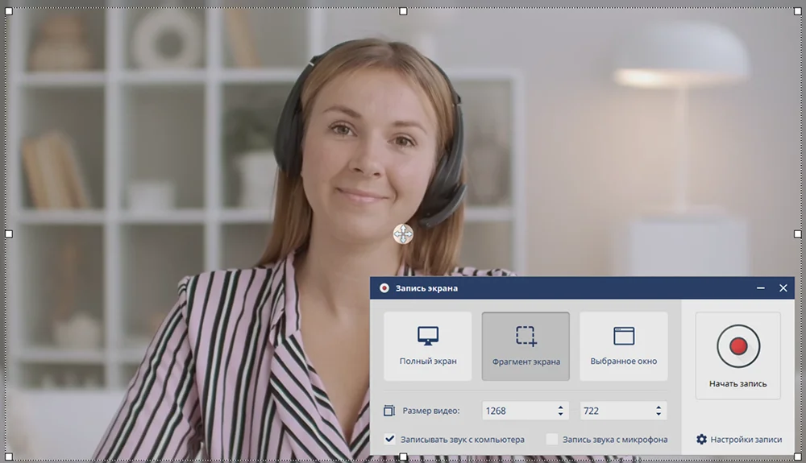Click the top-left corner selection handle

9,11
